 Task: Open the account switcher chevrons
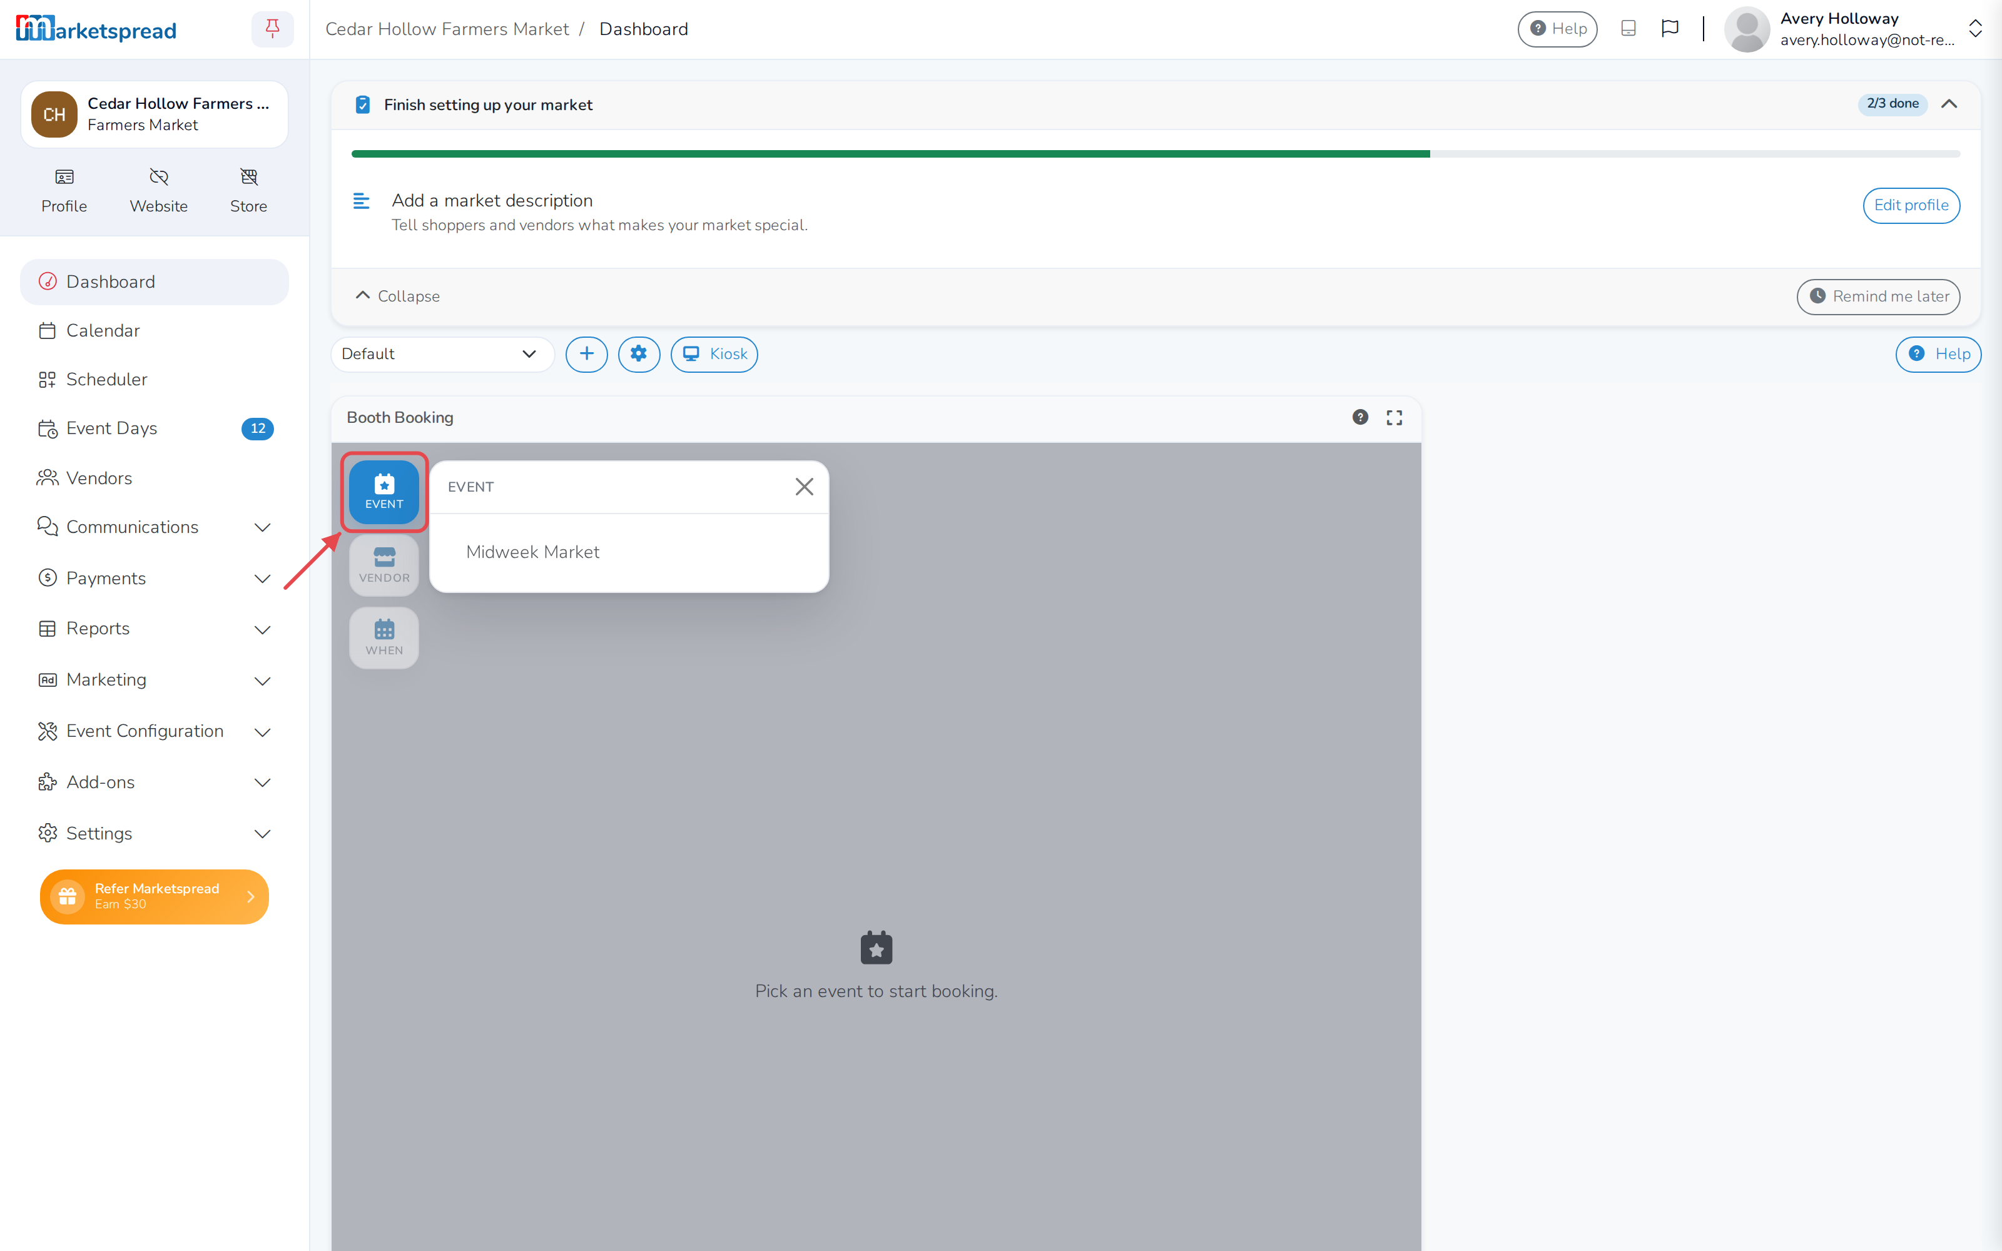(1976, 29)
